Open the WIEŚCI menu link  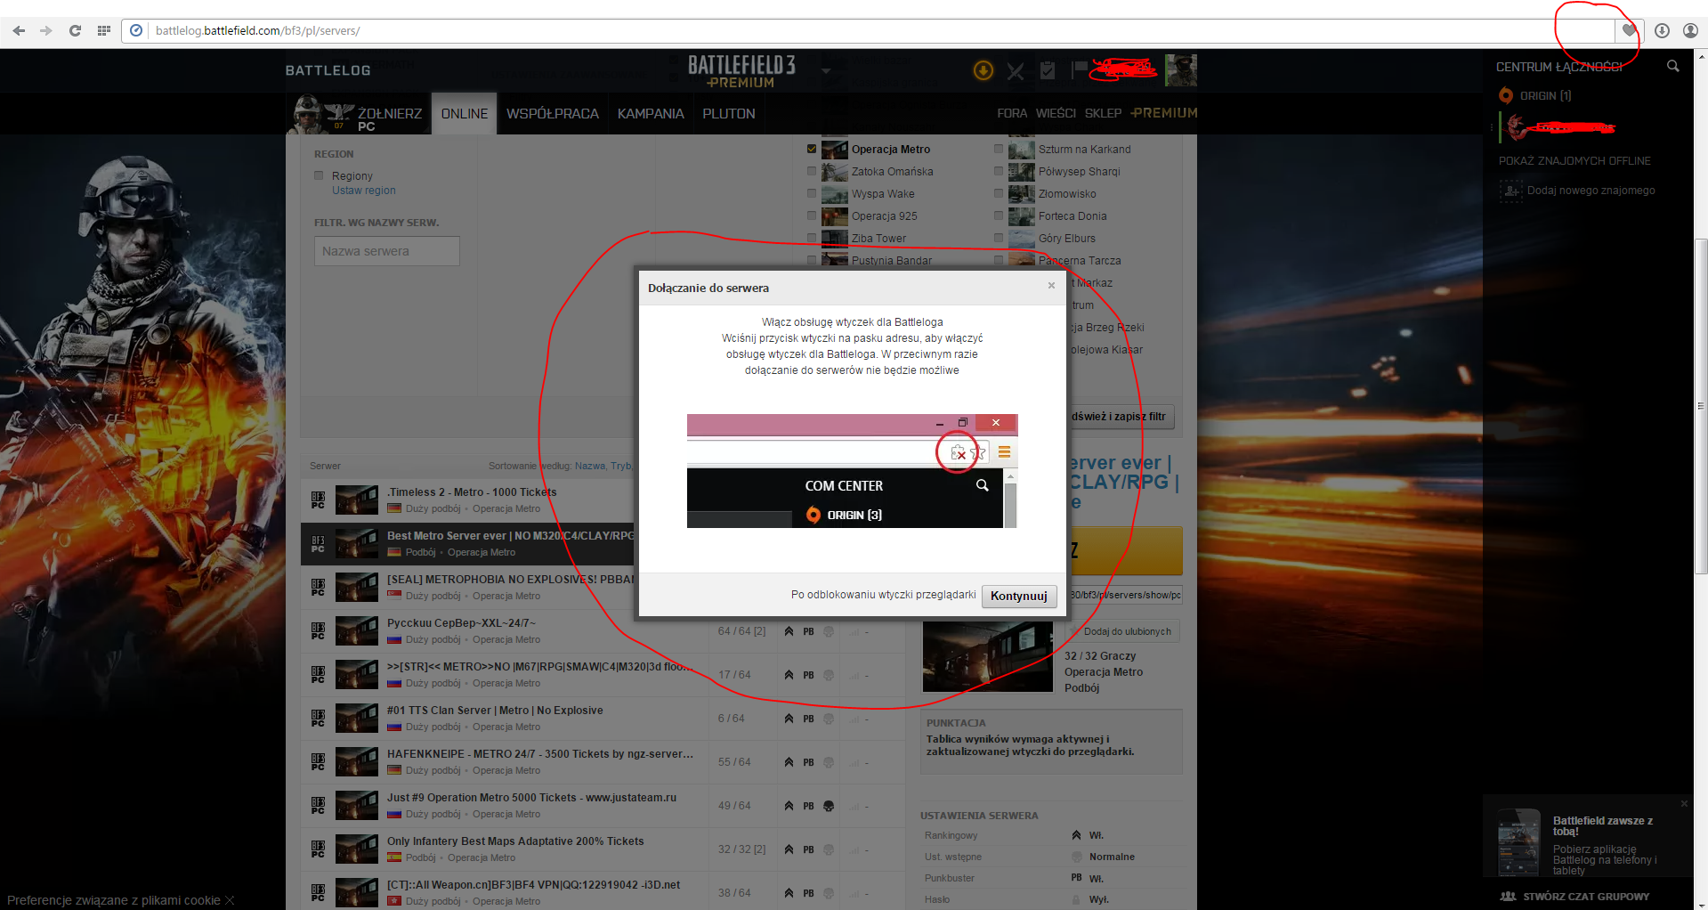(1056, 113)
